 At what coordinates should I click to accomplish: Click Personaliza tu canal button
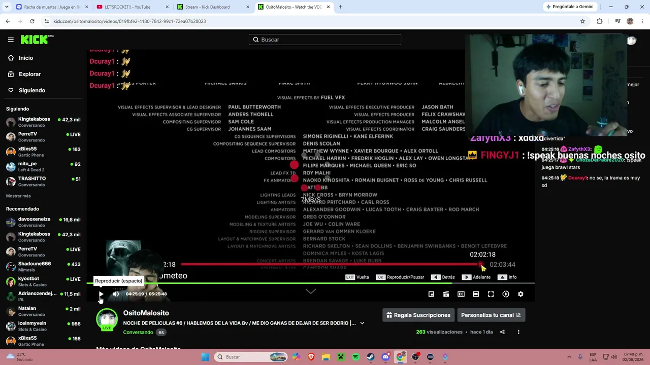click(x=491, y=315)
